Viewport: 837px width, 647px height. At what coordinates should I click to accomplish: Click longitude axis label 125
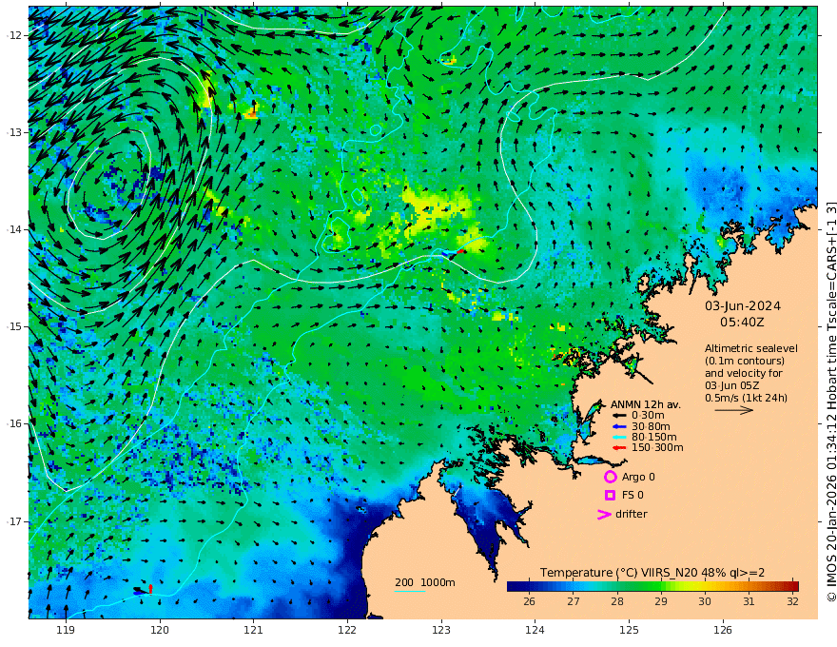629,630
